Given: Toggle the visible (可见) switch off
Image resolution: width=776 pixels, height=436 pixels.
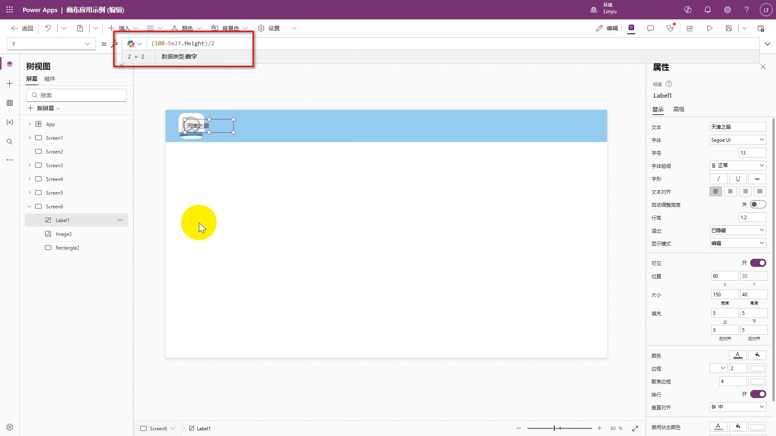Looking at the screenshot, I should (x=758, y=263).
